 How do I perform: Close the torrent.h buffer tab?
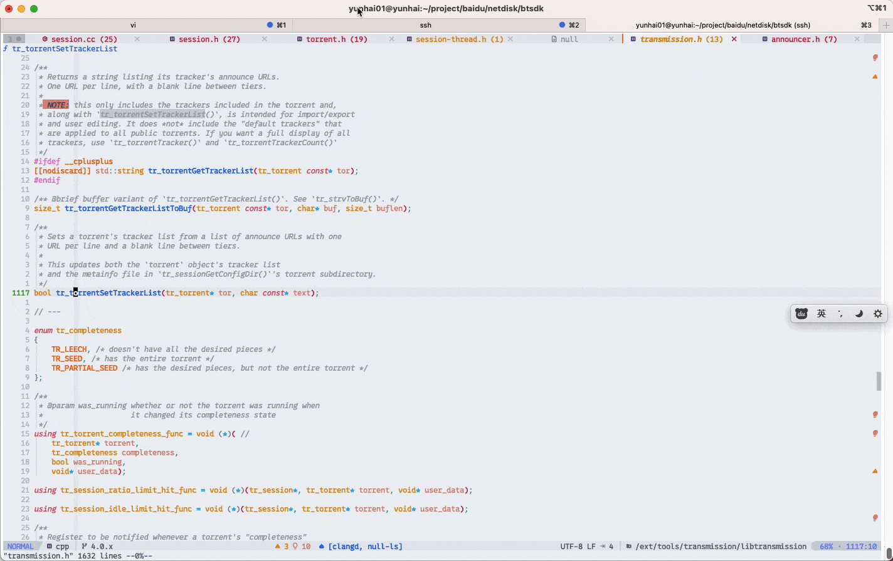pyautogui.click(x=392, y=39)
